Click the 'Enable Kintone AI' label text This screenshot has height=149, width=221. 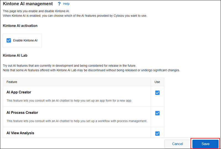pyautogui.click(x=25, y=40)
